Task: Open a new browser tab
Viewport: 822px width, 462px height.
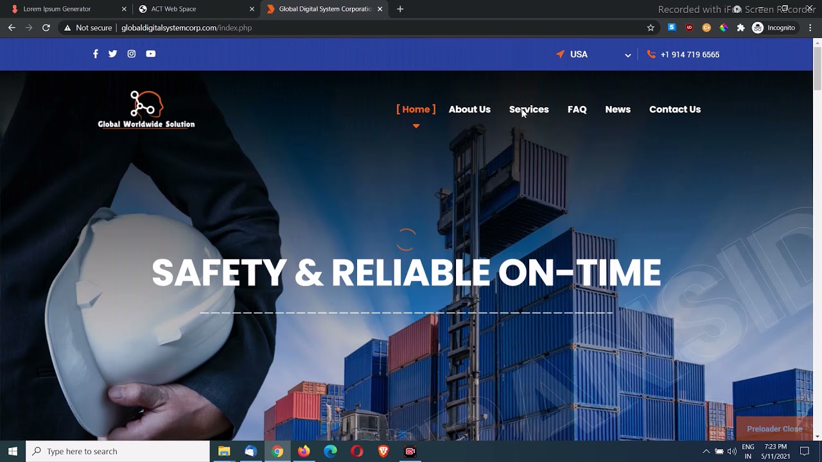Action: [x=400, y=9]
